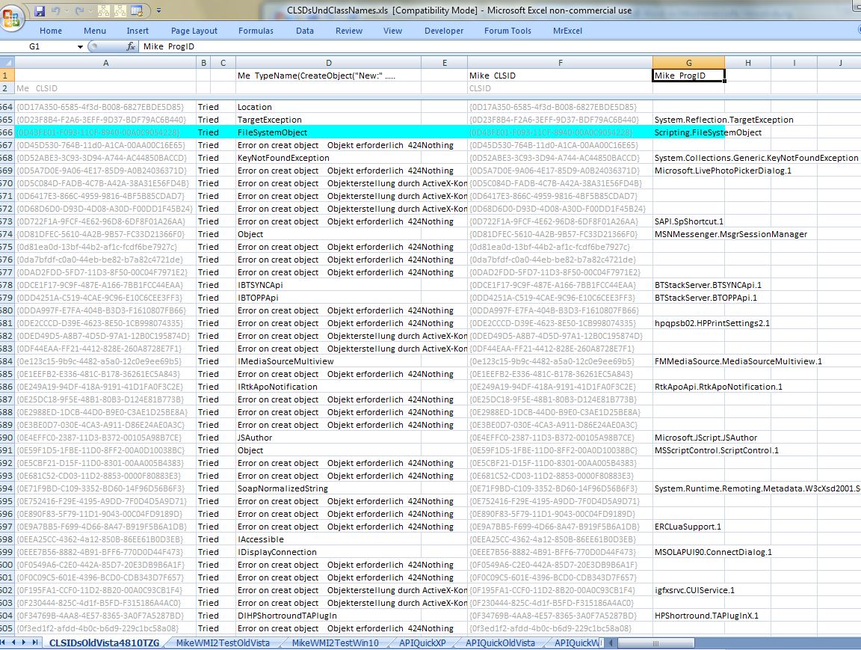Click the SAPI.SpShortcut.1 cell
Image resolution: width=861 pixels, height=650 pixels.
(x=688, y=221)
